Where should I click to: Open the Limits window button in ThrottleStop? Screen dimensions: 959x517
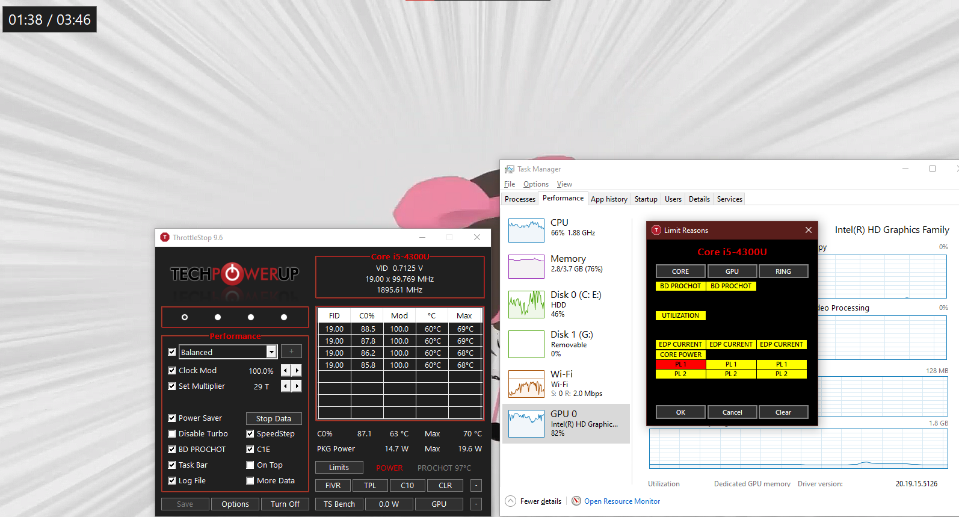tap(339, 468)
